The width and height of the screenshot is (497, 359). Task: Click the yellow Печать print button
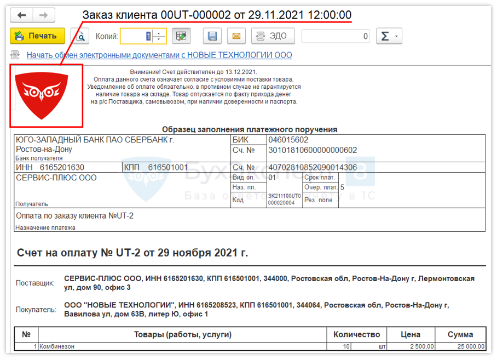click(37, 36)
